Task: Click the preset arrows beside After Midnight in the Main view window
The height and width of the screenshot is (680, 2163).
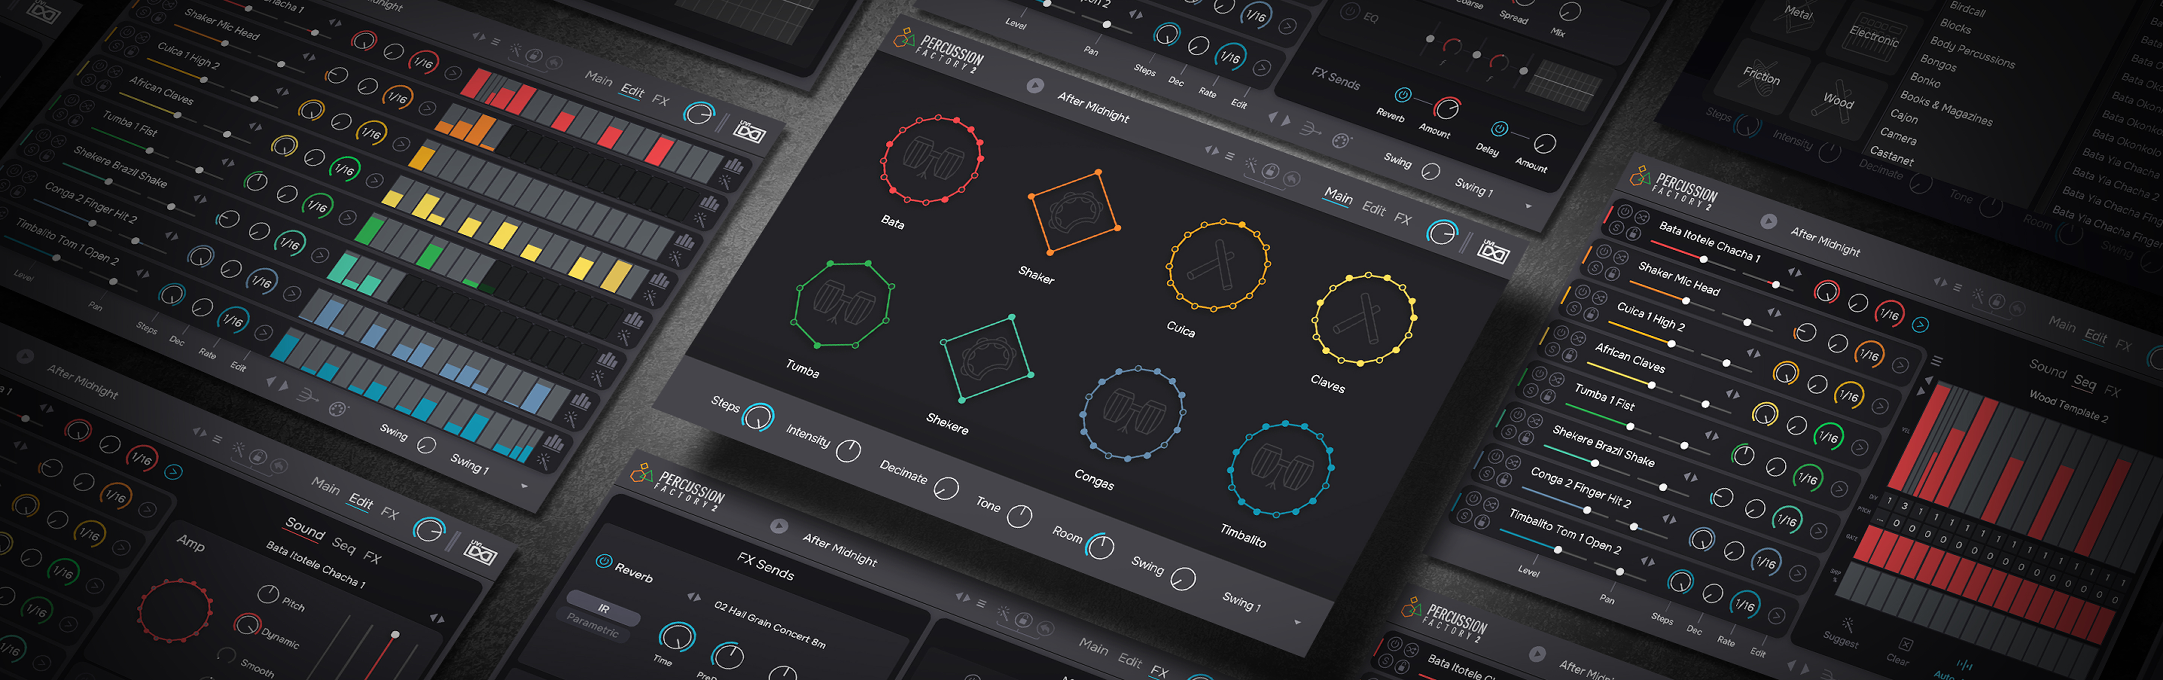Action: click(1211, 150)
